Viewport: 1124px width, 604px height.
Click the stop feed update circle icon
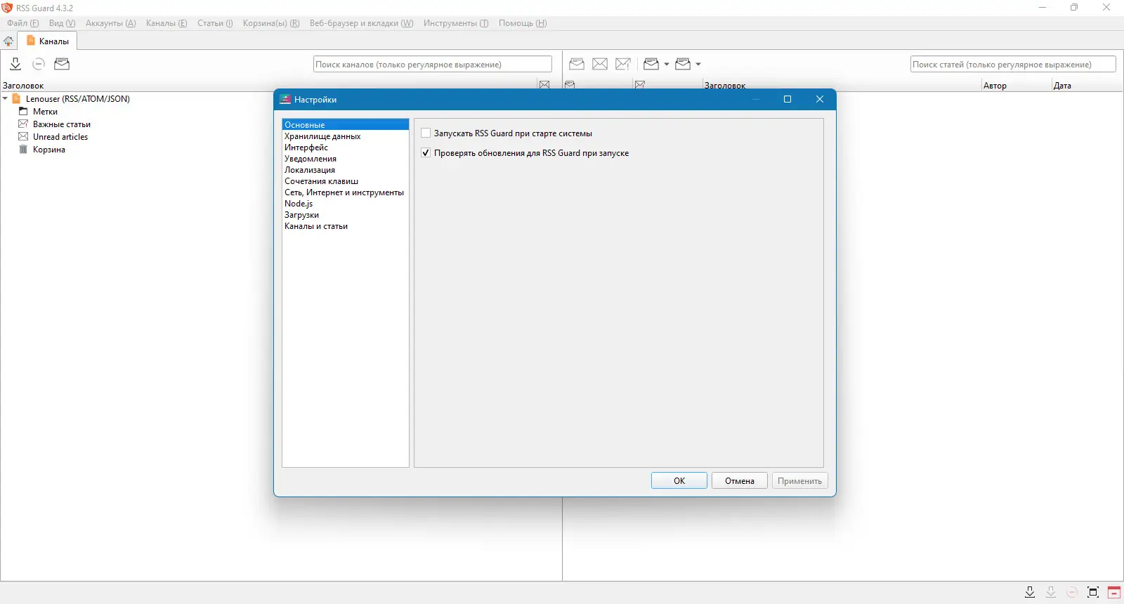click(x=39, y=64)
